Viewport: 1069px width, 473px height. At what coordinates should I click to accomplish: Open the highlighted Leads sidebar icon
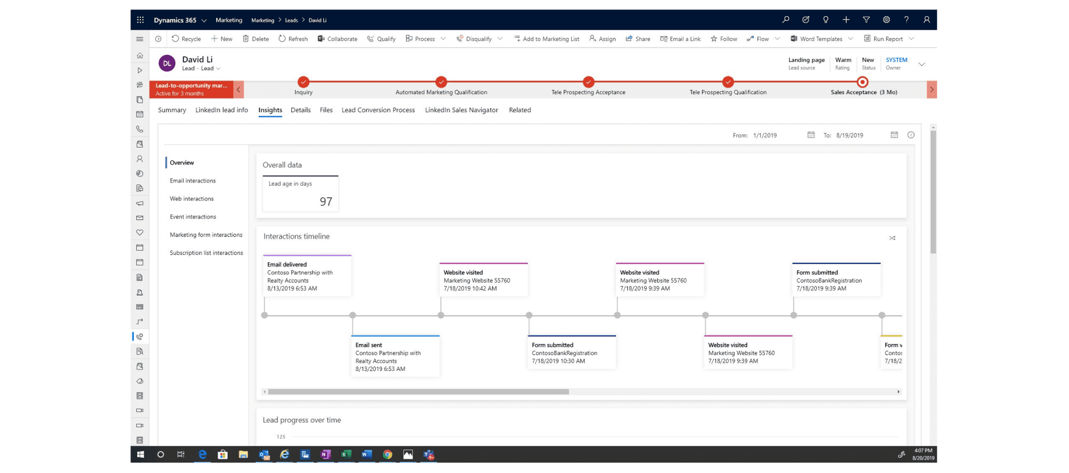click(140, 337)
